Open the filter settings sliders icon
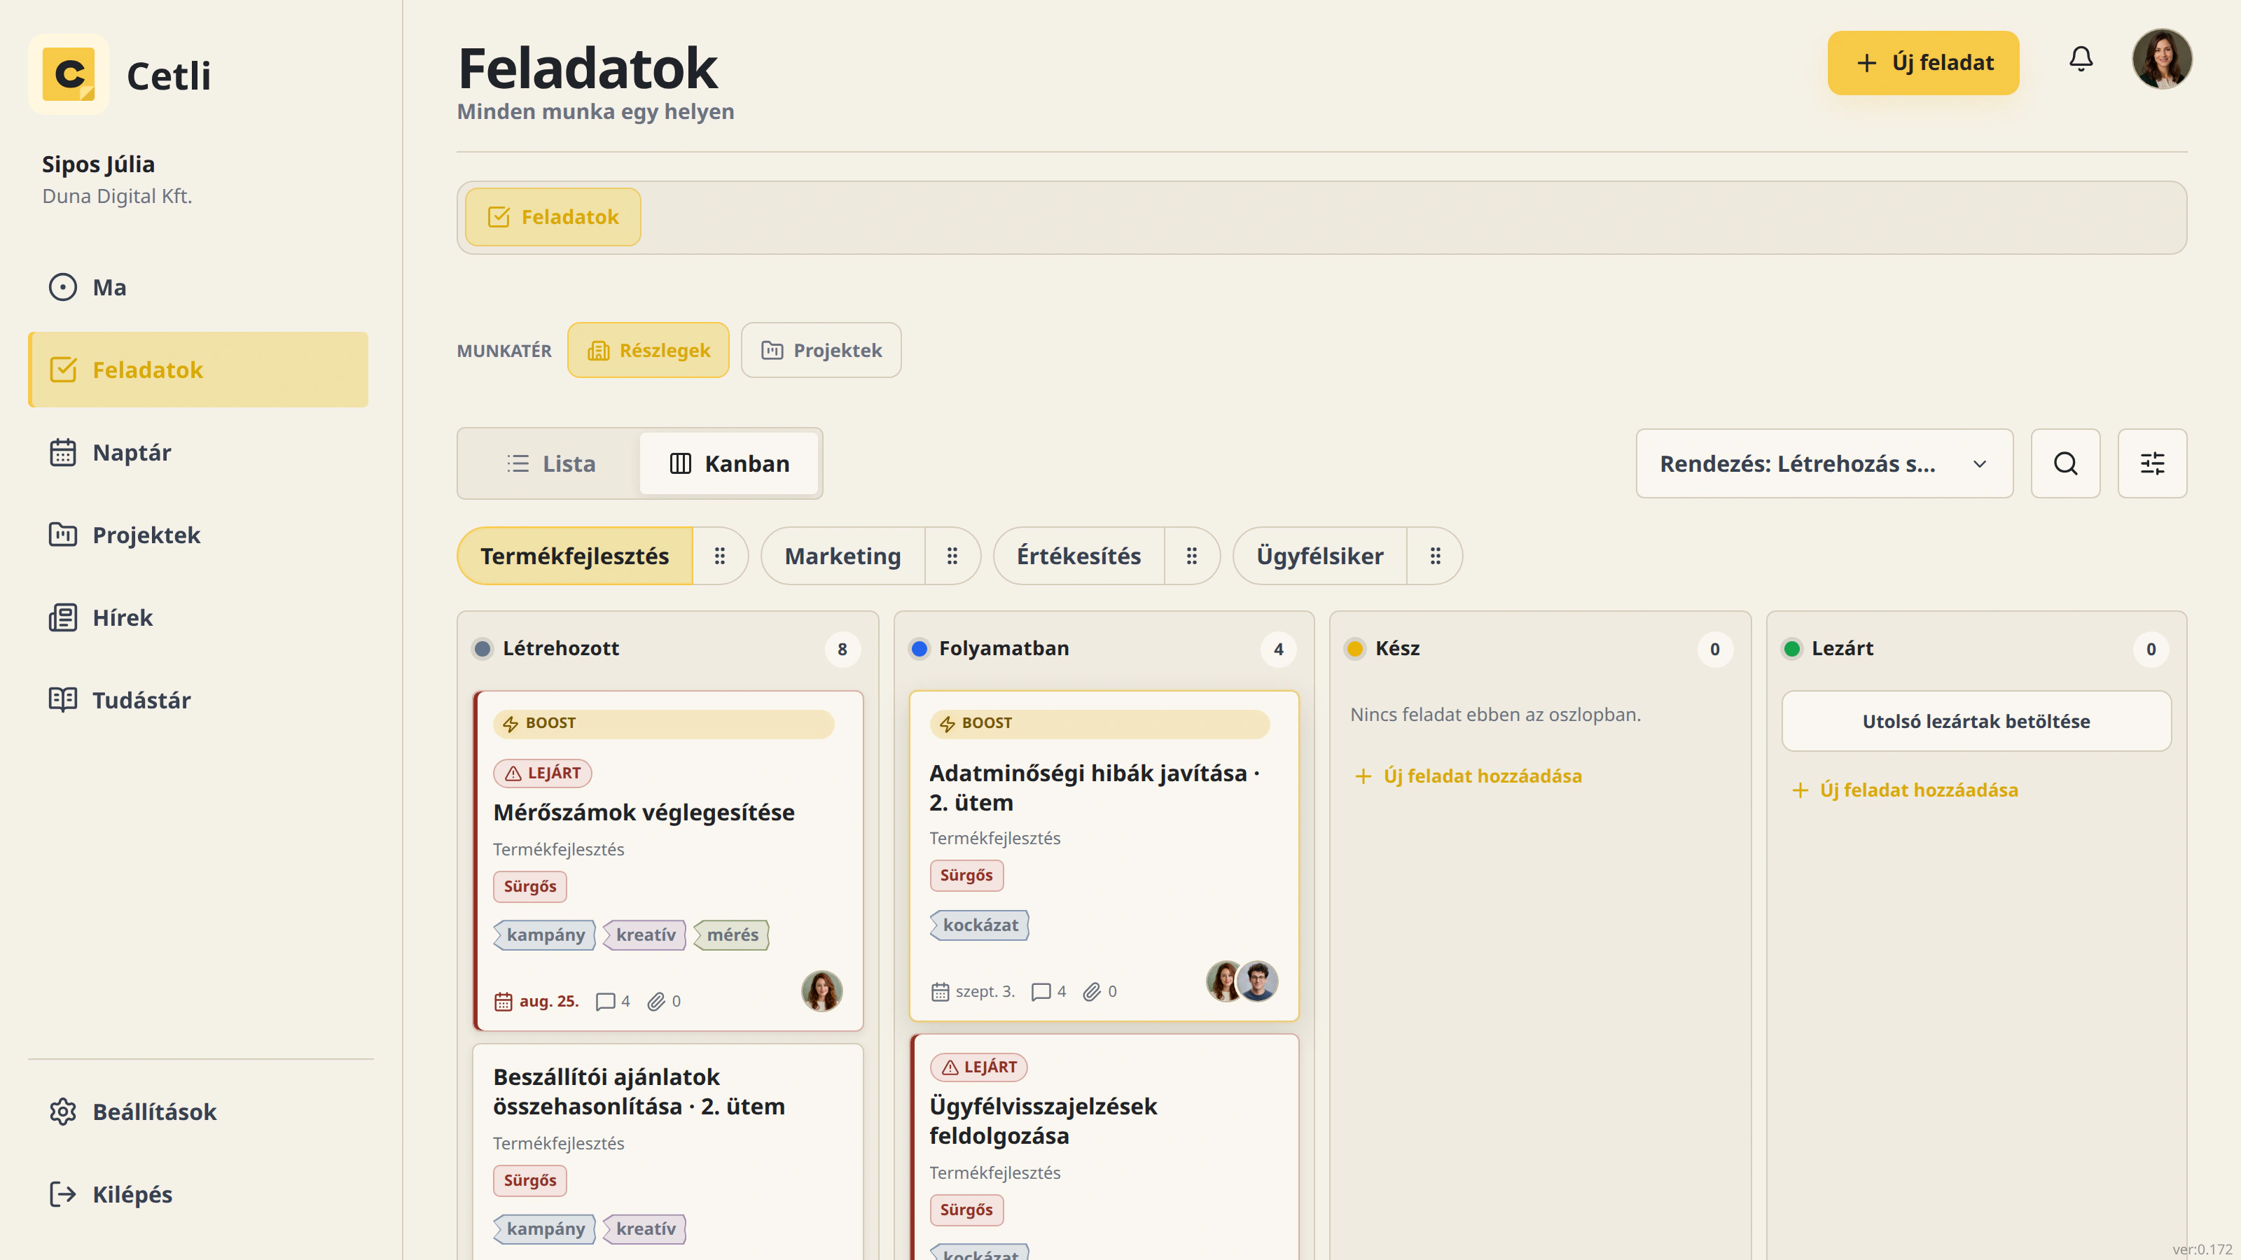Screen dimensions: 2241x1260 (x=2152, y=463)
